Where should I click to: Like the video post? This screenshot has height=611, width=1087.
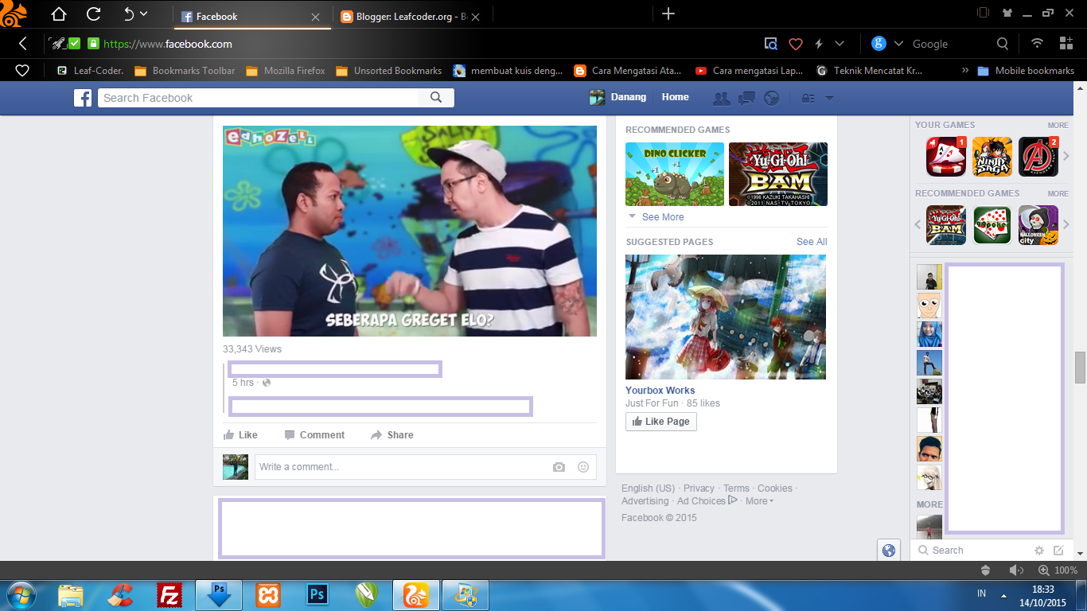point(240,435)
